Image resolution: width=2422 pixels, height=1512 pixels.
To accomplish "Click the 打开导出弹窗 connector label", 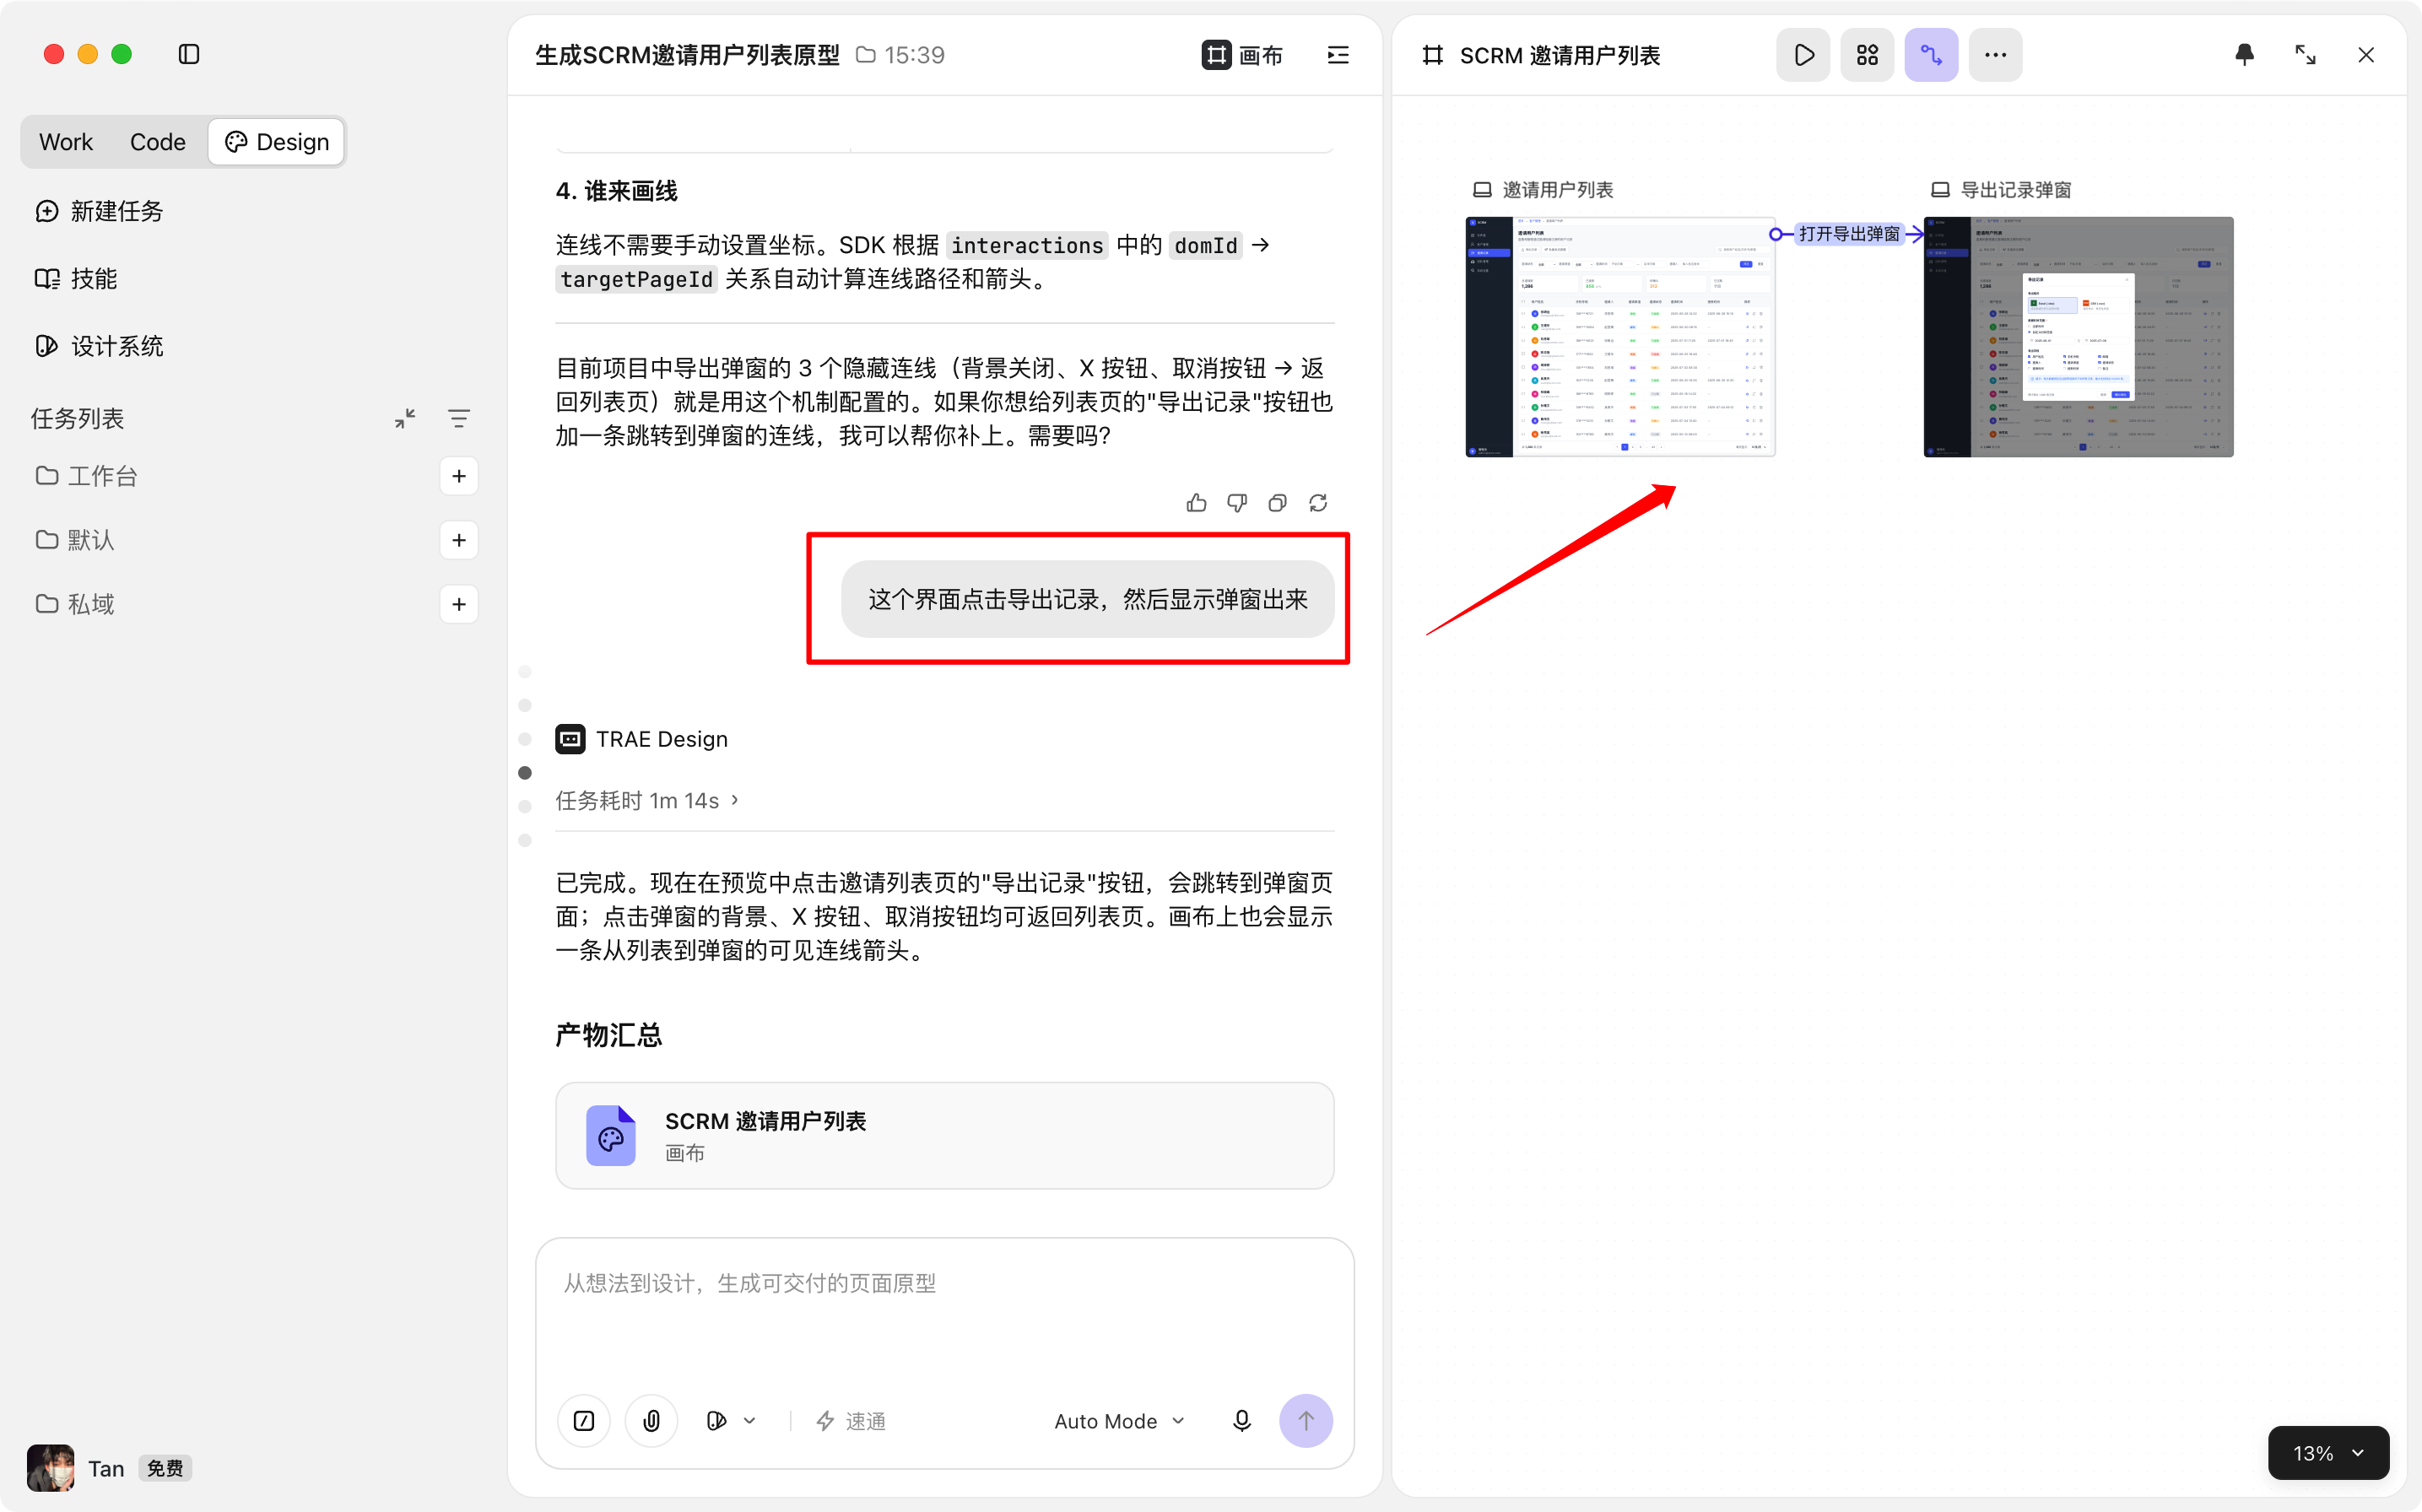I will click(1849, 234).
